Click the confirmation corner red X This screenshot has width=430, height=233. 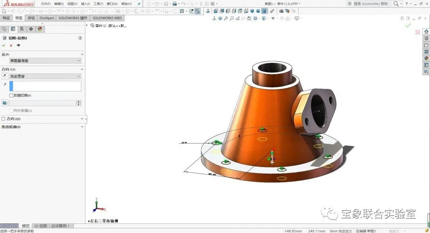417,32
